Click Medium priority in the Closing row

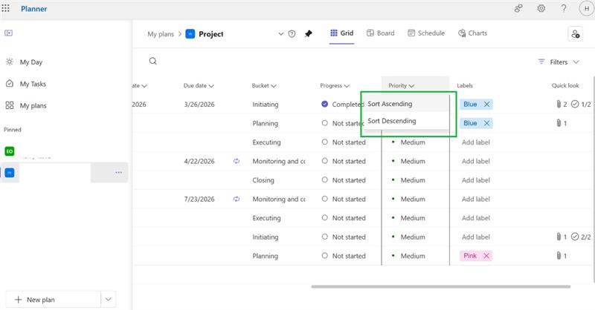pos(413,180)
